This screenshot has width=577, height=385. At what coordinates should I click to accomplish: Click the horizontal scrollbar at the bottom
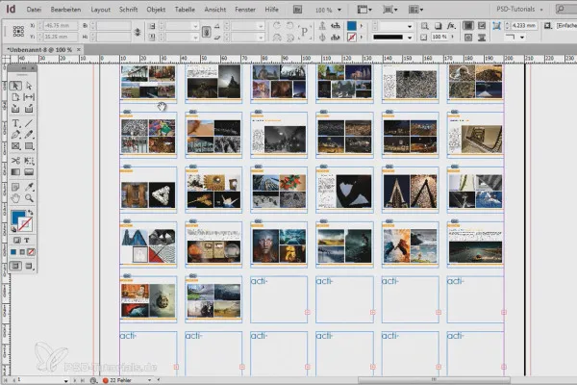[x=434, y=380]
